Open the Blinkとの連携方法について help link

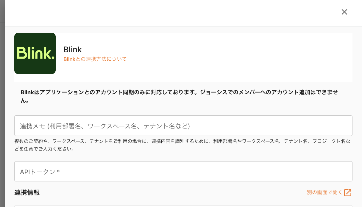95,59
